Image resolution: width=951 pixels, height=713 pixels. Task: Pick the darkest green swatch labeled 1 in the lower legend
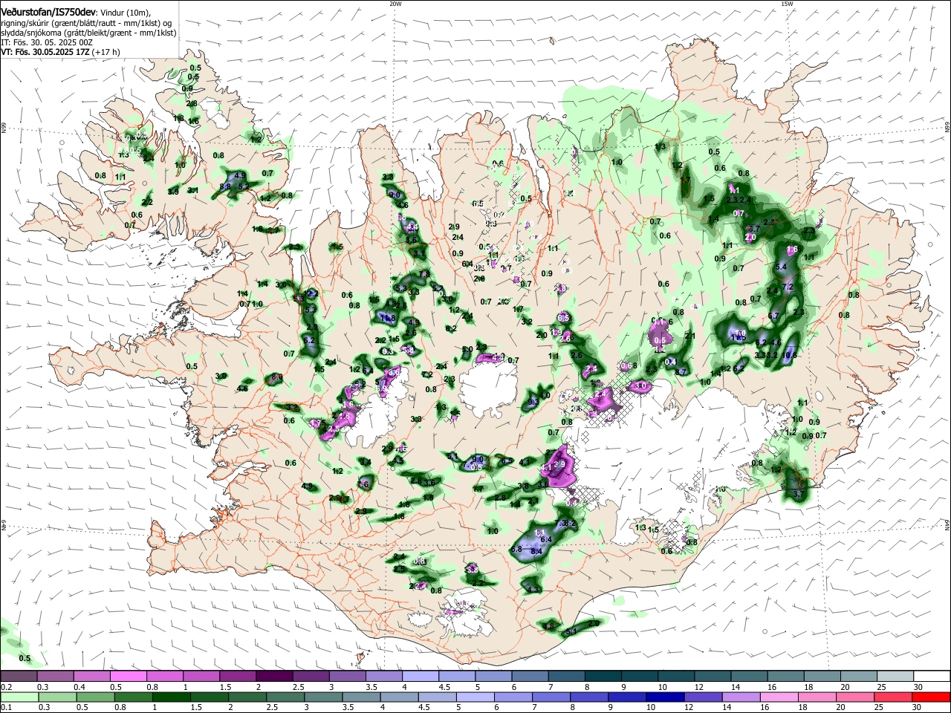tap(171, 697)
